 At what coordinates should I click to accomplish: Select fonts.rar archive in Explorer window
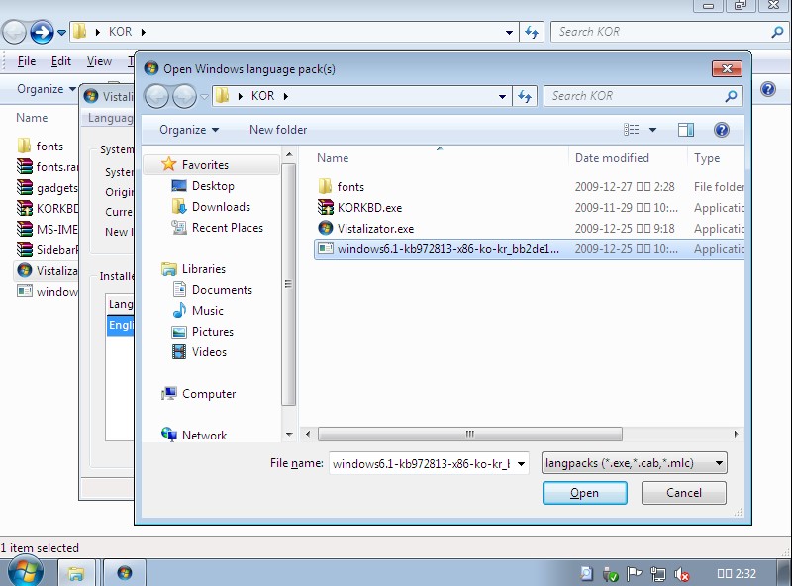click(x=47, y=166)
